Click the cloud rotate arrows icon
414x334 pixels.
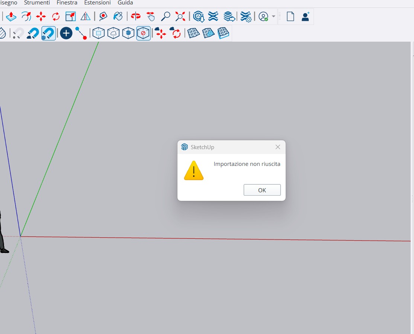pos(175,33)
